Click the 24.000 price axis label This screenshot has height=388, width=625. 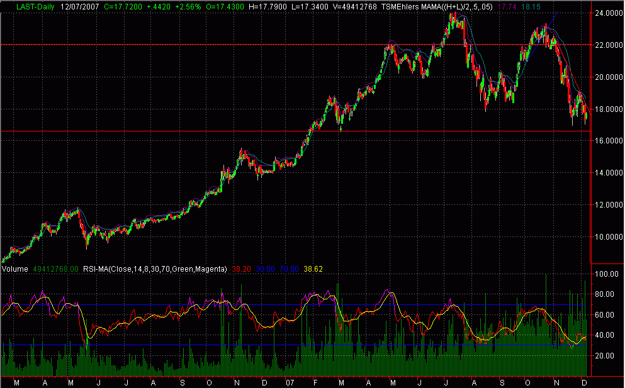tap(607, 13)
